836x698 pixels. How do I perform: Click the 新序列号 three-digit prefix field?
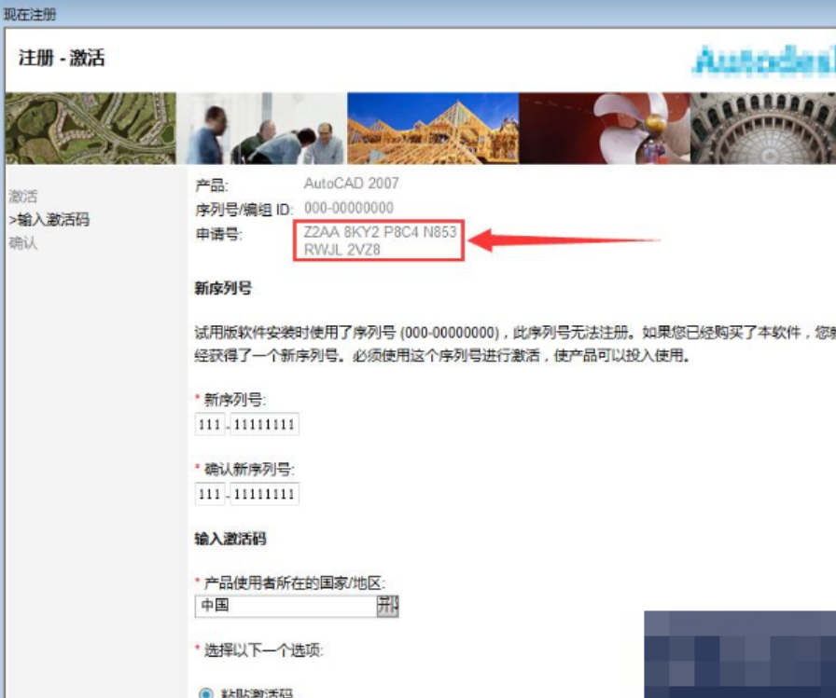[x=210, y=425]
